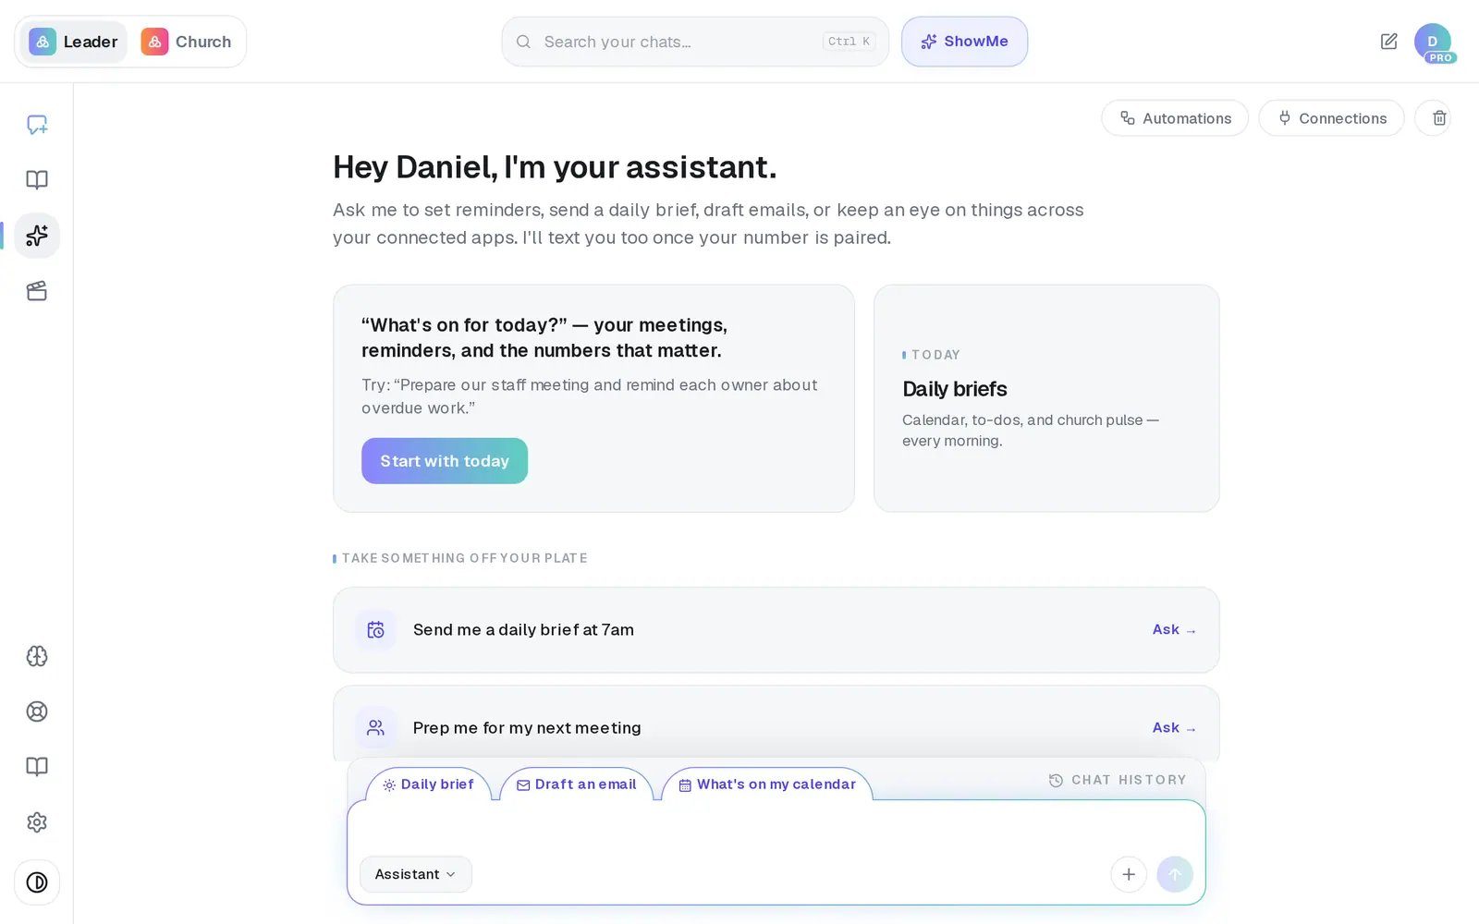Open the plus attachment menu
The image size is (1479, 924).
pyautogui.click(x=1129, y=874)
